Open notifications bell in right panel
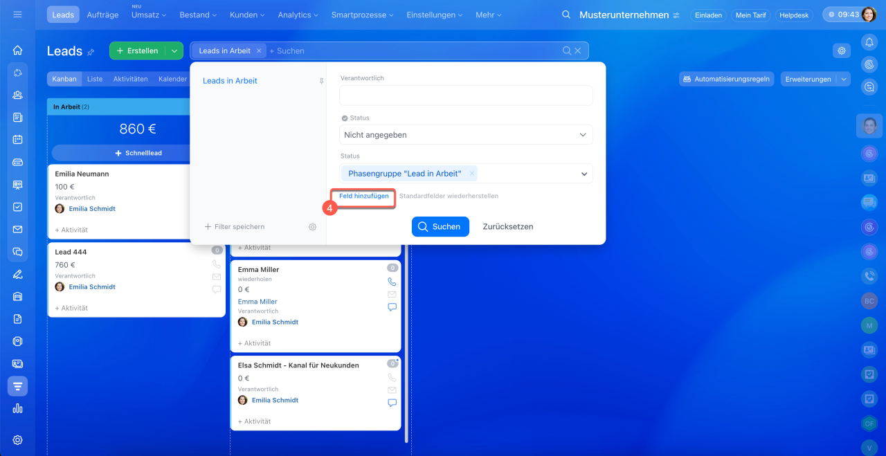This screenshot has width=886, height=456. 869,42
